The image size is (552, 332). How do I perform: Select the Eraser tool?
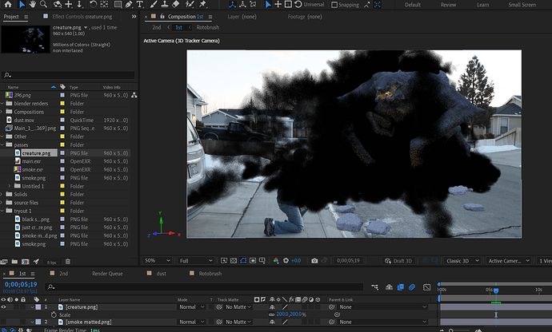pos(175,4)
